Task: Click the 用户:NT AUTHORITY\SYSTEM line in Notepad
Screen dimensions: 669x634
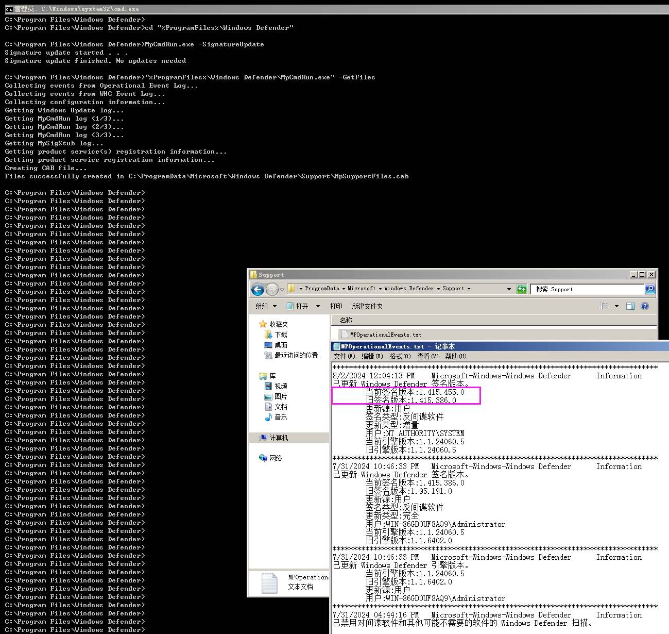Action: [x=415, y=433]
